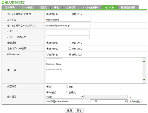Open the 国別認証制限 tab

tap(128, 7)
